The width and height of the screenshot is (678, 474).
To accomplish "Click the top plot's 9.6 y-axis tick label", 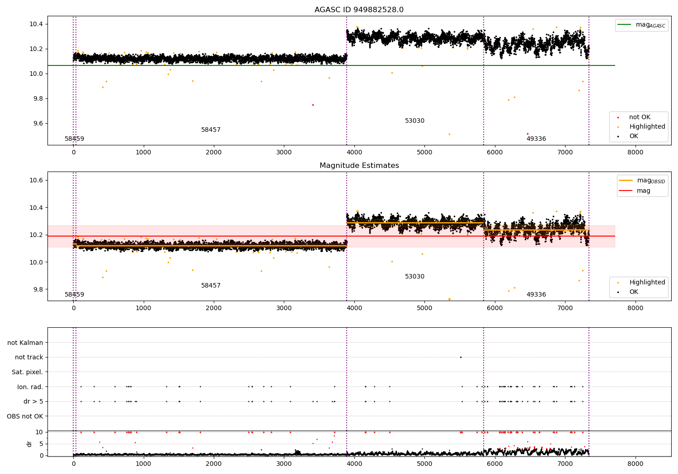I will pyautogui.click(x=38, y=124).
